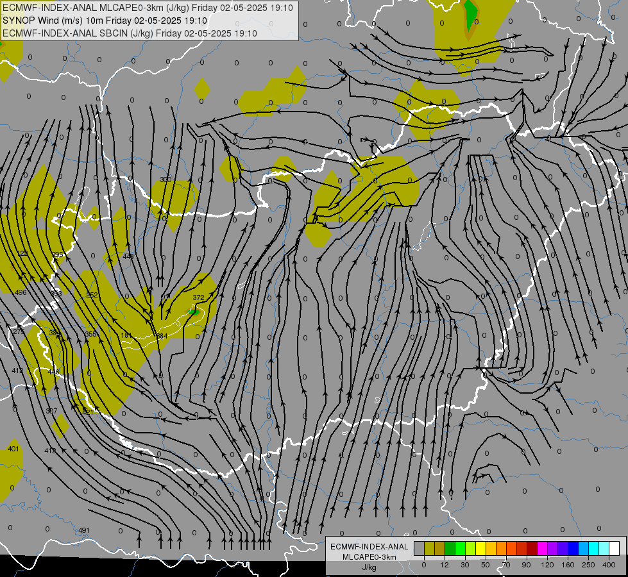Image resolution: width=628 pixels, height=577 pixels.
Task: Click the white swatch at legend end
Action: (615, 548)
